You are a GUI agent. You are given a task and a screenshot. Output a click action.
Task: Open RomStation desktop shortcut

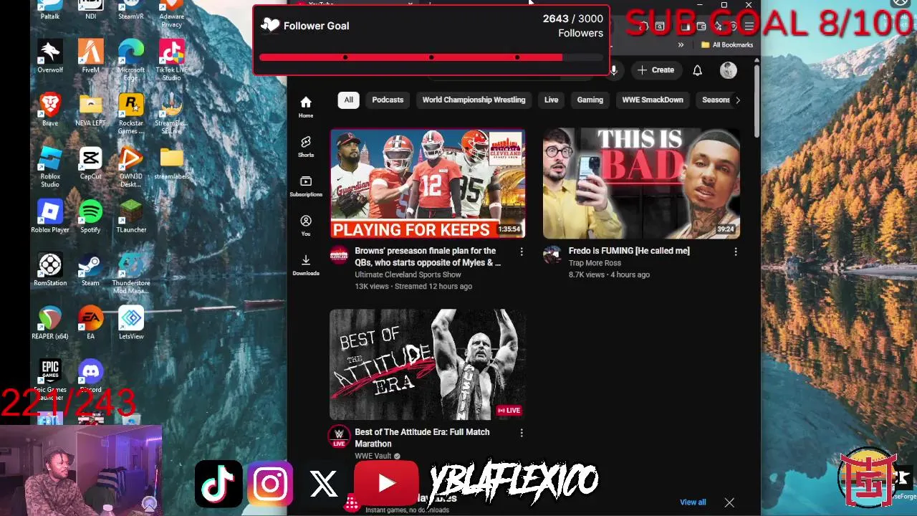(x=50, y=269)
